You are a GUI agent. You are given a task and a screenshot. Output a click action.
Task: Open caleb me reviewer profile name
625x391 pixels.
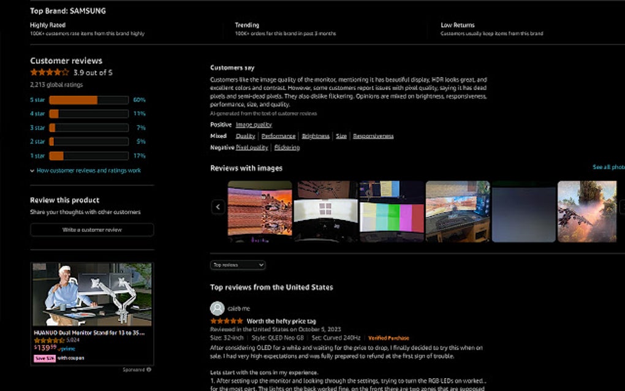239,308
